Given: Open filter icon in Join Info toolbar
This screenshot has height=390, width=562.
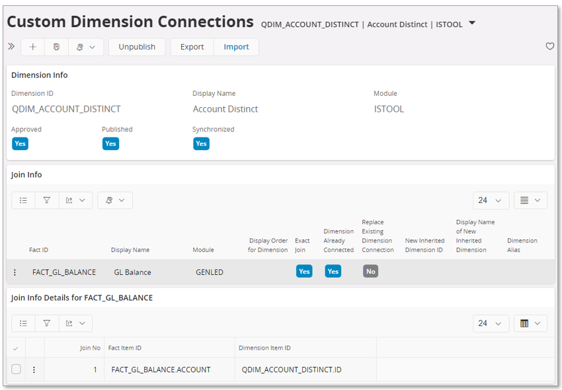Looking at the screenshot, I should pos(47,200).
